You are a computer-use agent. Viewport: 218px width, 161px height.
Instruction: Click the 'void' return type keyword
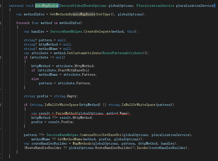point(30,6)
